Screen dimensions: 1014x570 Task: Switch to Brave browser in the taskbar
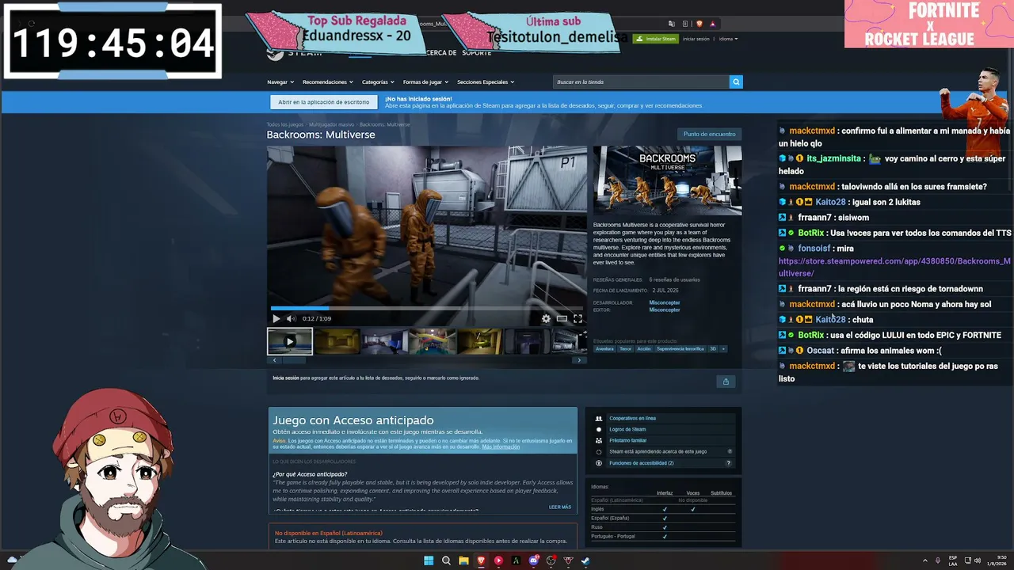[x=481, y=560]
